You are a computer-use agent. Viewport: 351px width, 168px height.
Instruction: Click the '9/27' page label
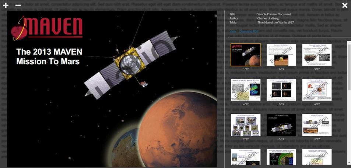tap(317, 139)
